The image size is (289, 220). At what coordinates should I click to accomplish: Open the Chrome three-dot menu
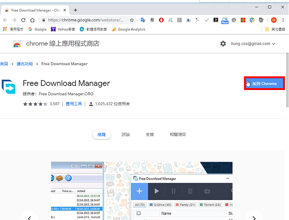pos(283,20)
